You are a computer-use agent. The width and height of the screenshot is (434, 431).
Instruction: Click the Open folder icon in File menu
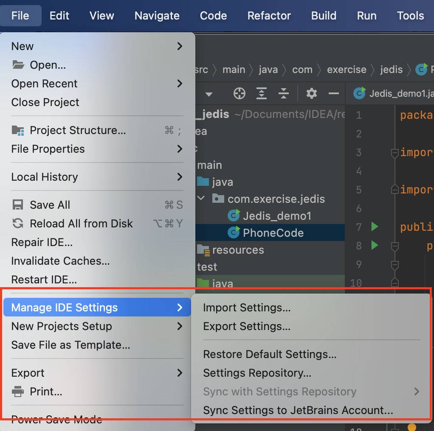(x=18, y=64)
